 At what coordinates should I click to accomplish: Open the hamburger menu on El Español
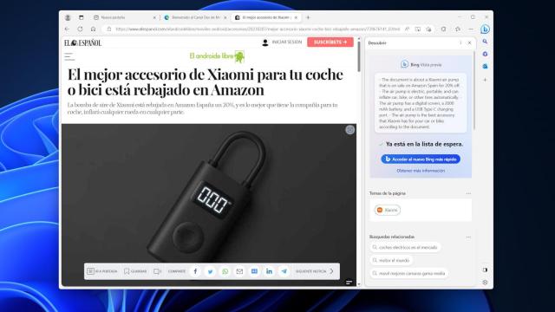pos(69,56)
